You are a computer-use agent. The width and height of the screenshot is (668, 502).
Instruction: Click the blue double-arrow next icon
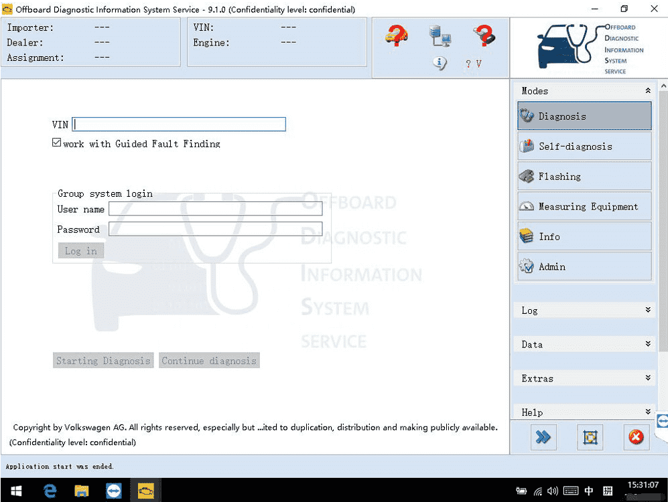click(543, 437)
